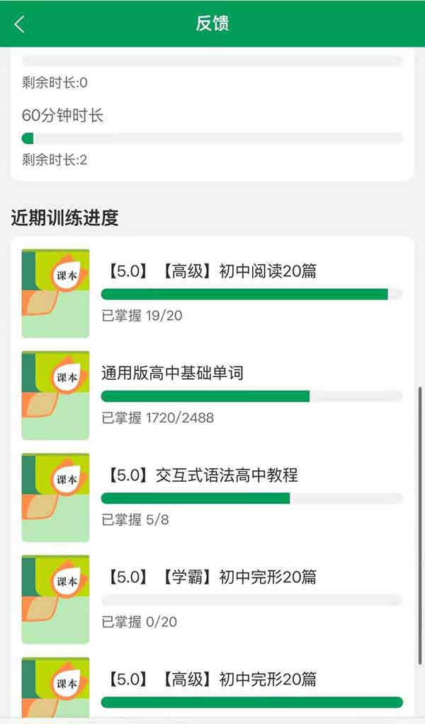Click progress bar showing 19/20 mastered
This screenshot has height=724, width=425.
pyautogui.click(x=251, y=294)
